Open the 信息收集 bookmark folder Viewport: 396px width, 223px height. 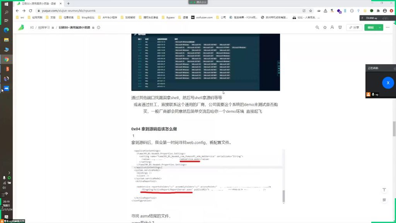[66, 17]
